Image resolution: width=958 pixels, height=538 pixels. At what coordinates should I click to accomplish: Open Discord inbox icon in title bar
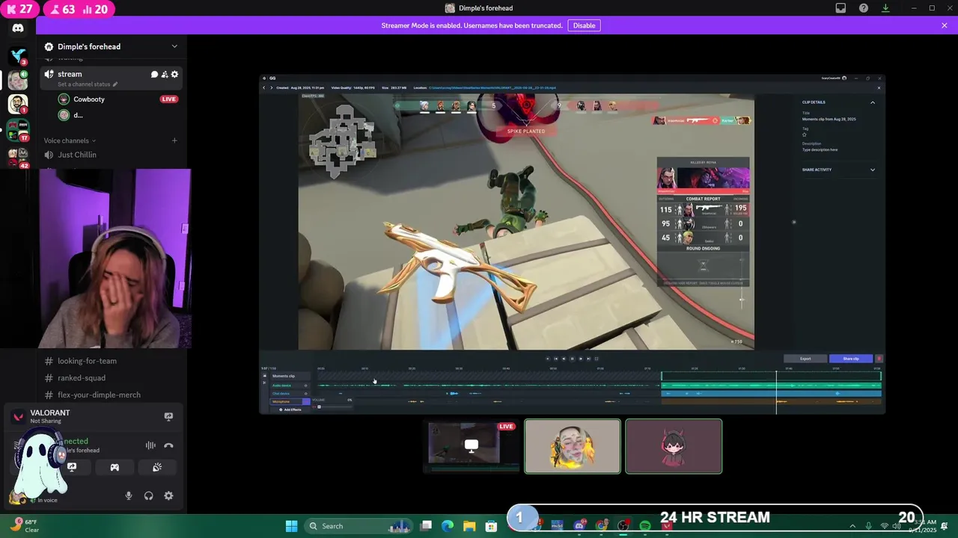[840, 8]
